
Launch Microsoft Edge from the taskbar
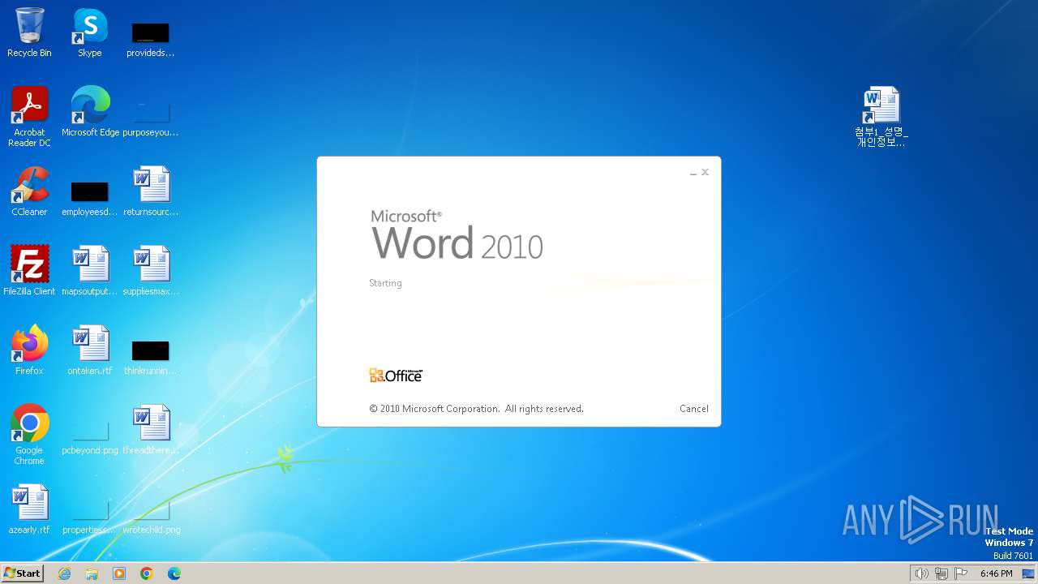(x=174, y=573)
